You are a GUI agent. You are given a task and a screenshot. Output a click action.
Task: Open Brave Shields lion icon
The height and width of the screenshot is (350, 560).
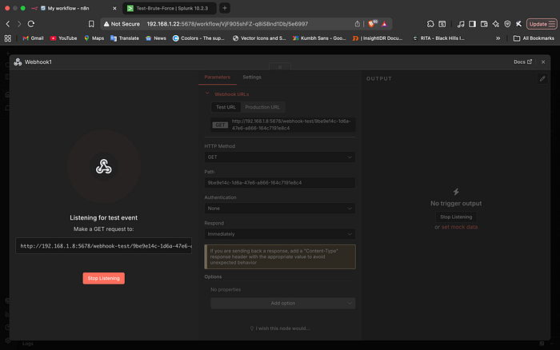click(372, 24)
